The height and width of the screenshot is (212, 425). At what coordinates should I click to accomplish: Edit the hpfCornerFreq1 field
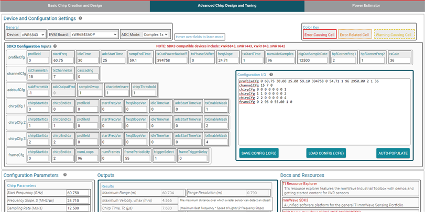click(344, 61)
